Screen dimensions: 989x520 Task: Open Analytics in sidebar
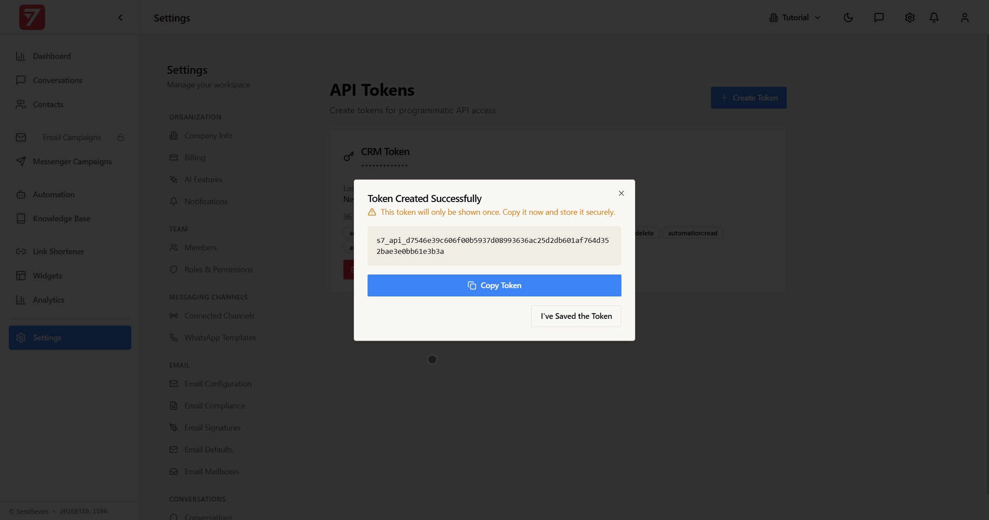(70, 300)
